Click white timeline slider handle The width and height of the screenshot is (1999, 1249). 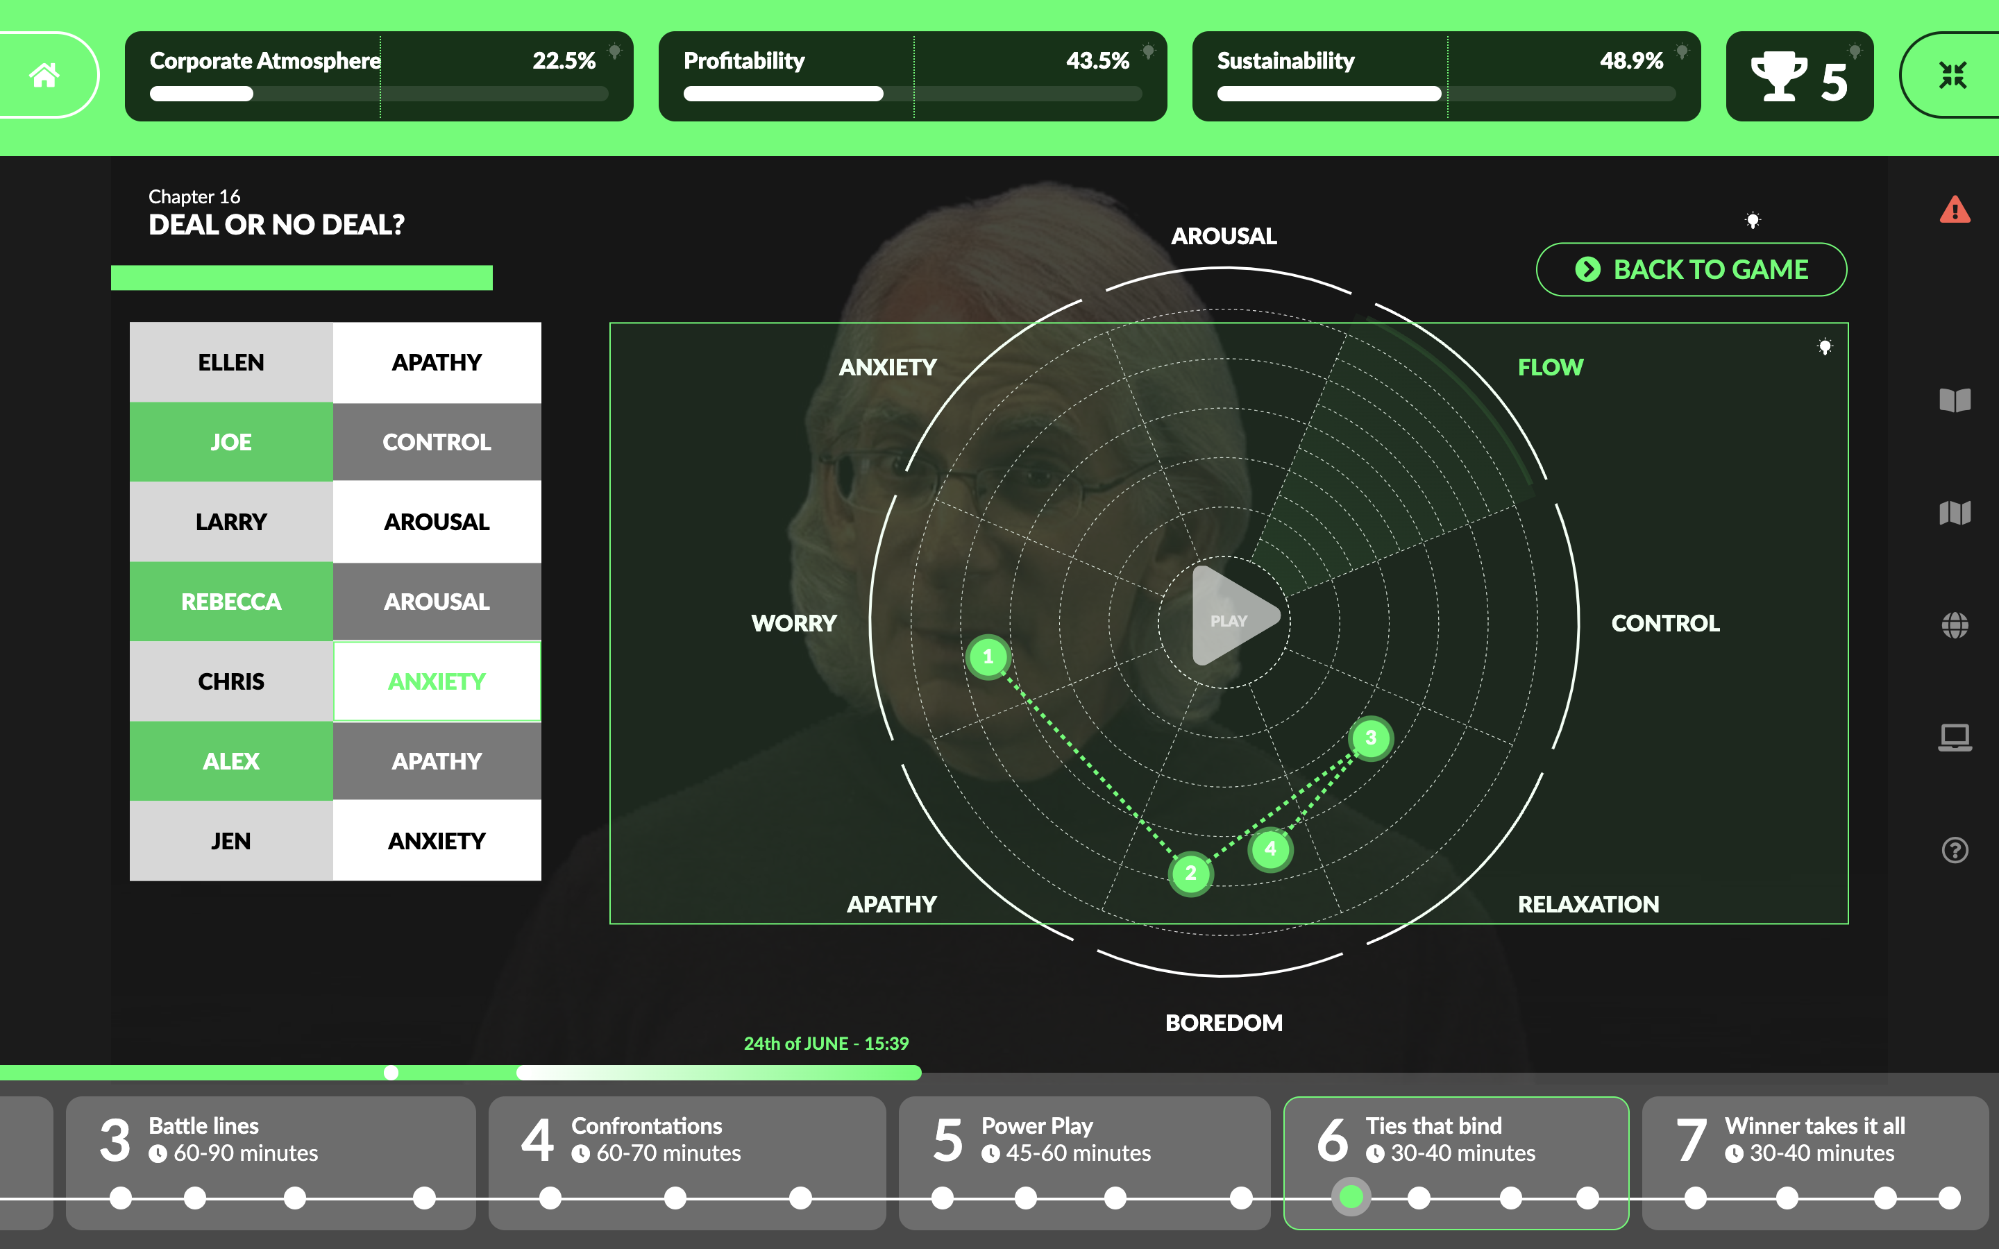tap(391, 1072)
